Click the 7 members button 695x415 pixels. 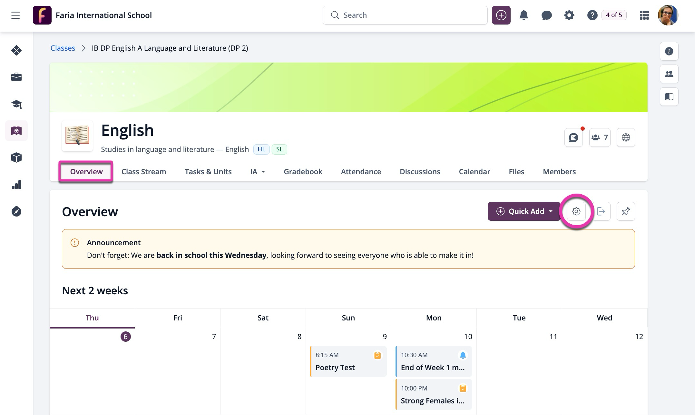pos(600,137)
